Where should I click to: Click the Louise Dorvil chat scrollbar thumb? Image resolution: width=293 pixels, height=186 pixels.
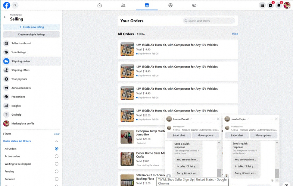(x=219, y=173)
